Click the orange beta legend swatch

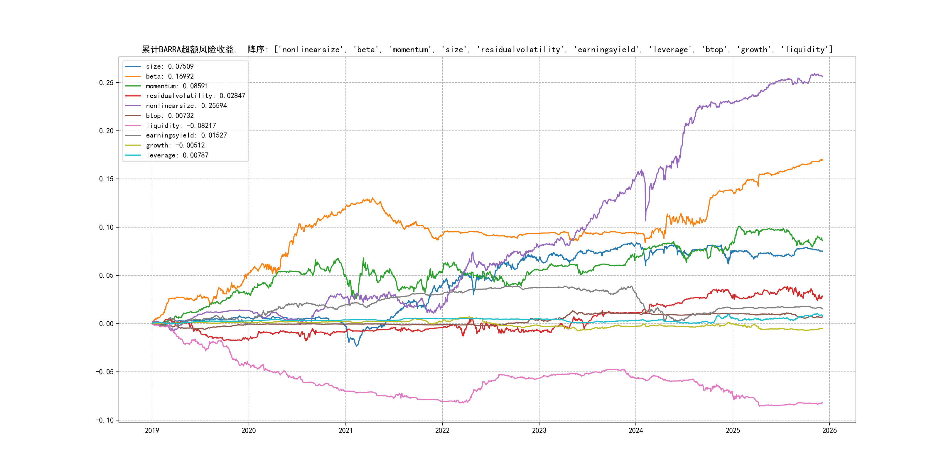pos(133,76)
